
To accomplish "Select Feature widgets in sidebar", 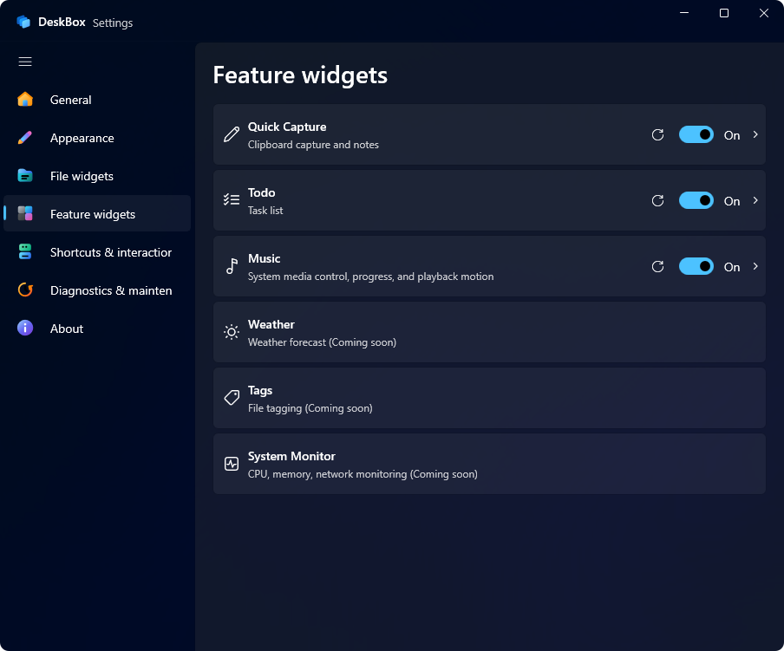I will point(97,214).
